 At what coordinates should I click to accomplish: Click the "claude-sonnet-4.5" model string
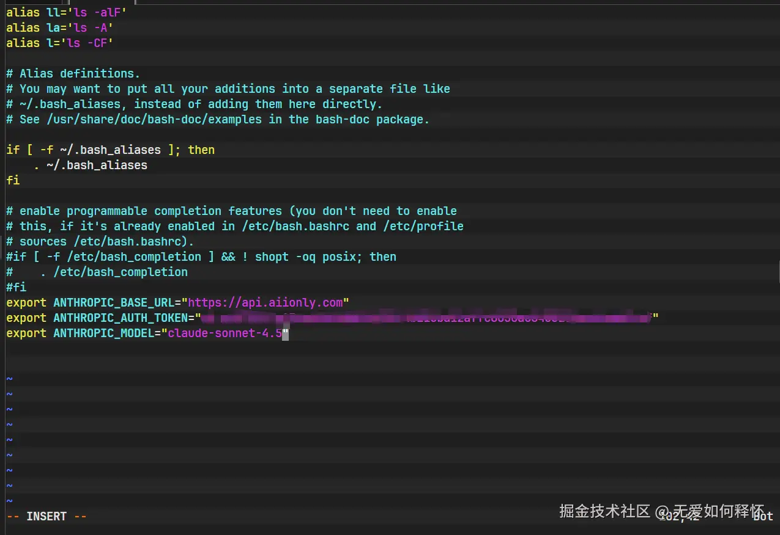point(225,333)
